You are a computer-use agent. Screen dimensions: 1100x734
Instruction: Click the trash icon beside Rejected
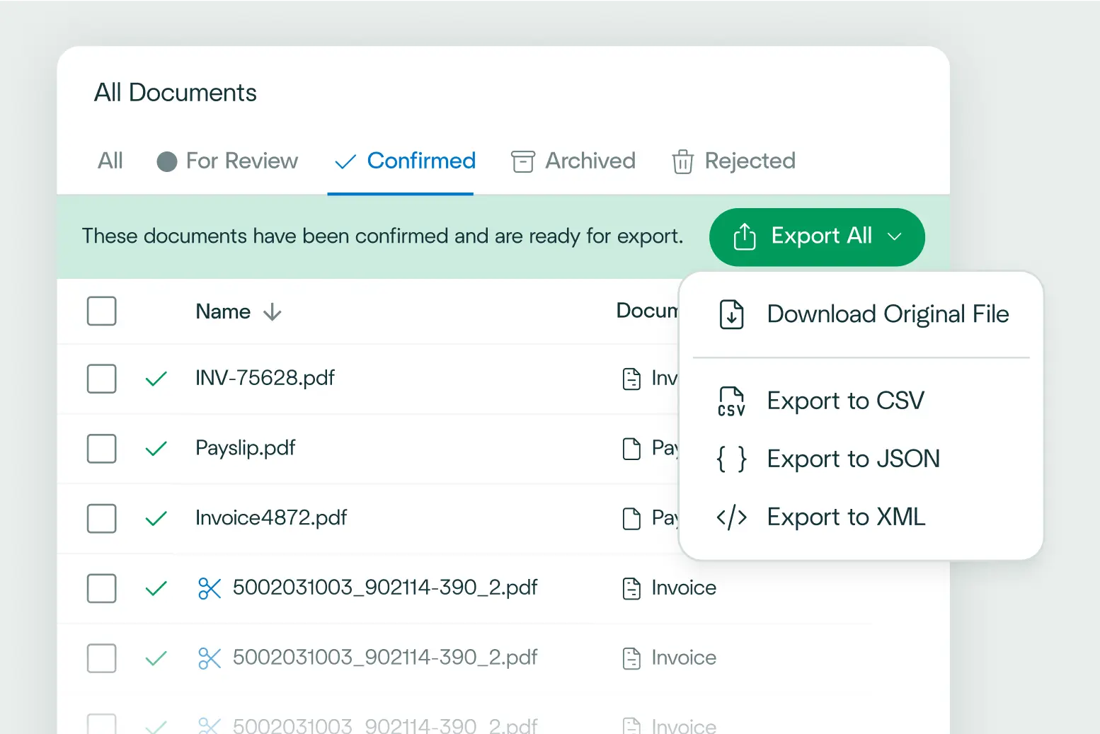coord(683,161)
